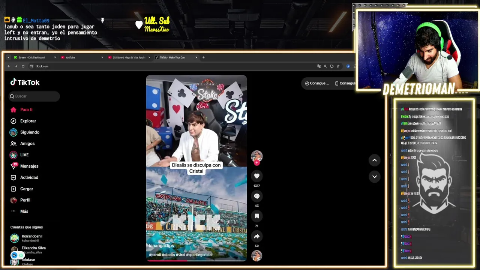This screenshot has height=270, width=480.
Task: Click the TikTok logo
Action: (25, 82)
